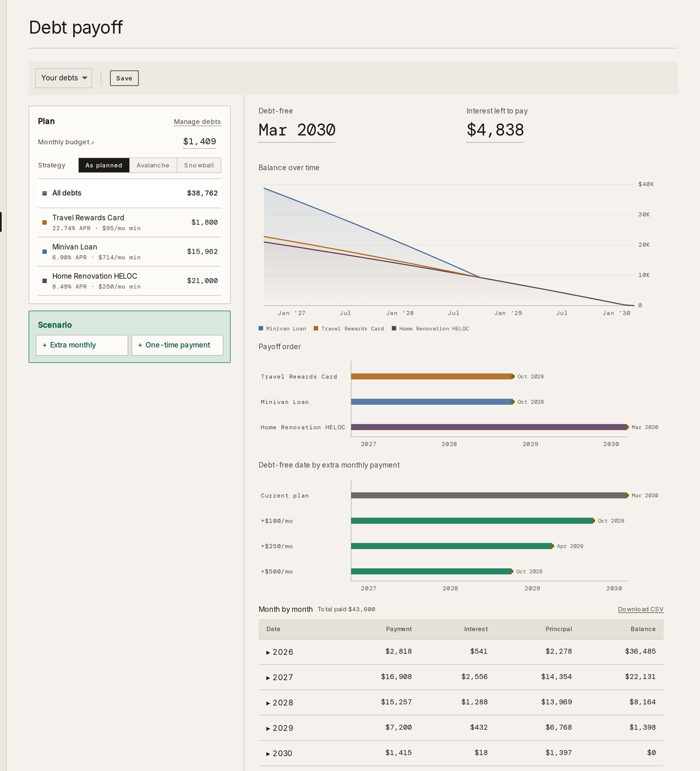Image resolution: width=700 pixels, height=771 pixels.
Task: Expand the 2029 year row
Action: [461, 728]
